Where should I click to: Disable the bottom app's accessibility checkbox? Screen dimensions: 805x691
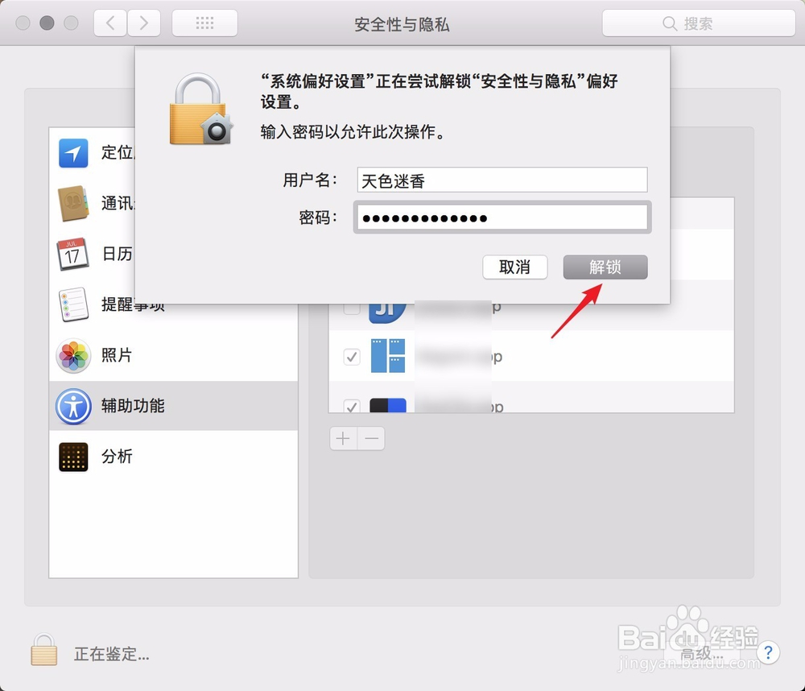point(352,407)
